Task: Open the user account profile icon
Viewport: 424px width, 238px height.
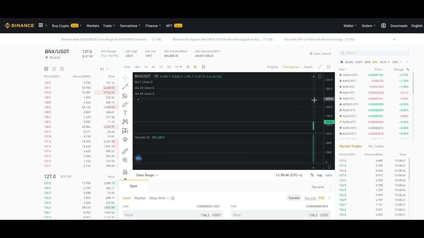Action: 383,25
